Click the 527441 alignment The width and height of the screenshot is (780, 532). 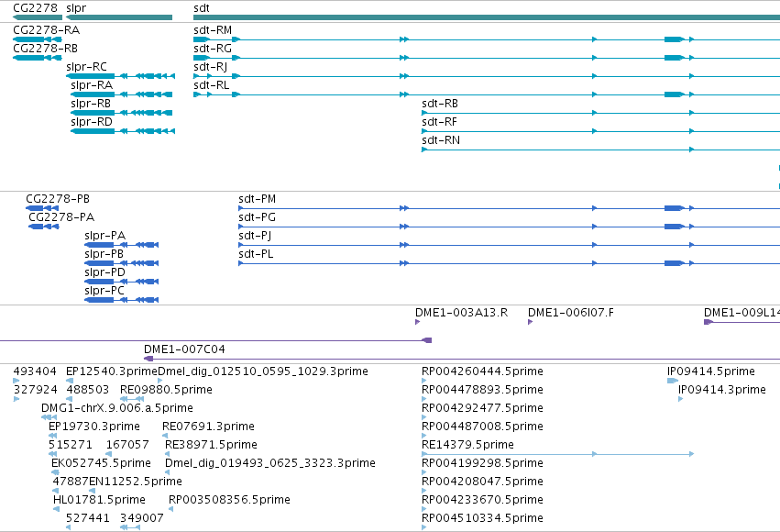coord(69,528)
